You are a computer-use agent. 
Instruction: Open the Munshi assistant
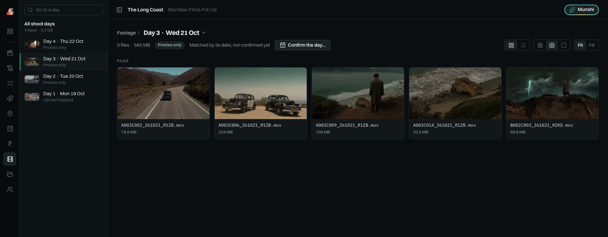point(581,10)
